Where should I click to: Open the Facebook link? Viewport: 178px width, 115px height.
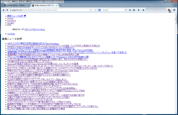point(11,21)
